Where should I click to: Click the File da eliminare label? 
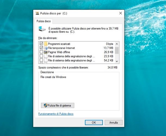tap(48, 38)
